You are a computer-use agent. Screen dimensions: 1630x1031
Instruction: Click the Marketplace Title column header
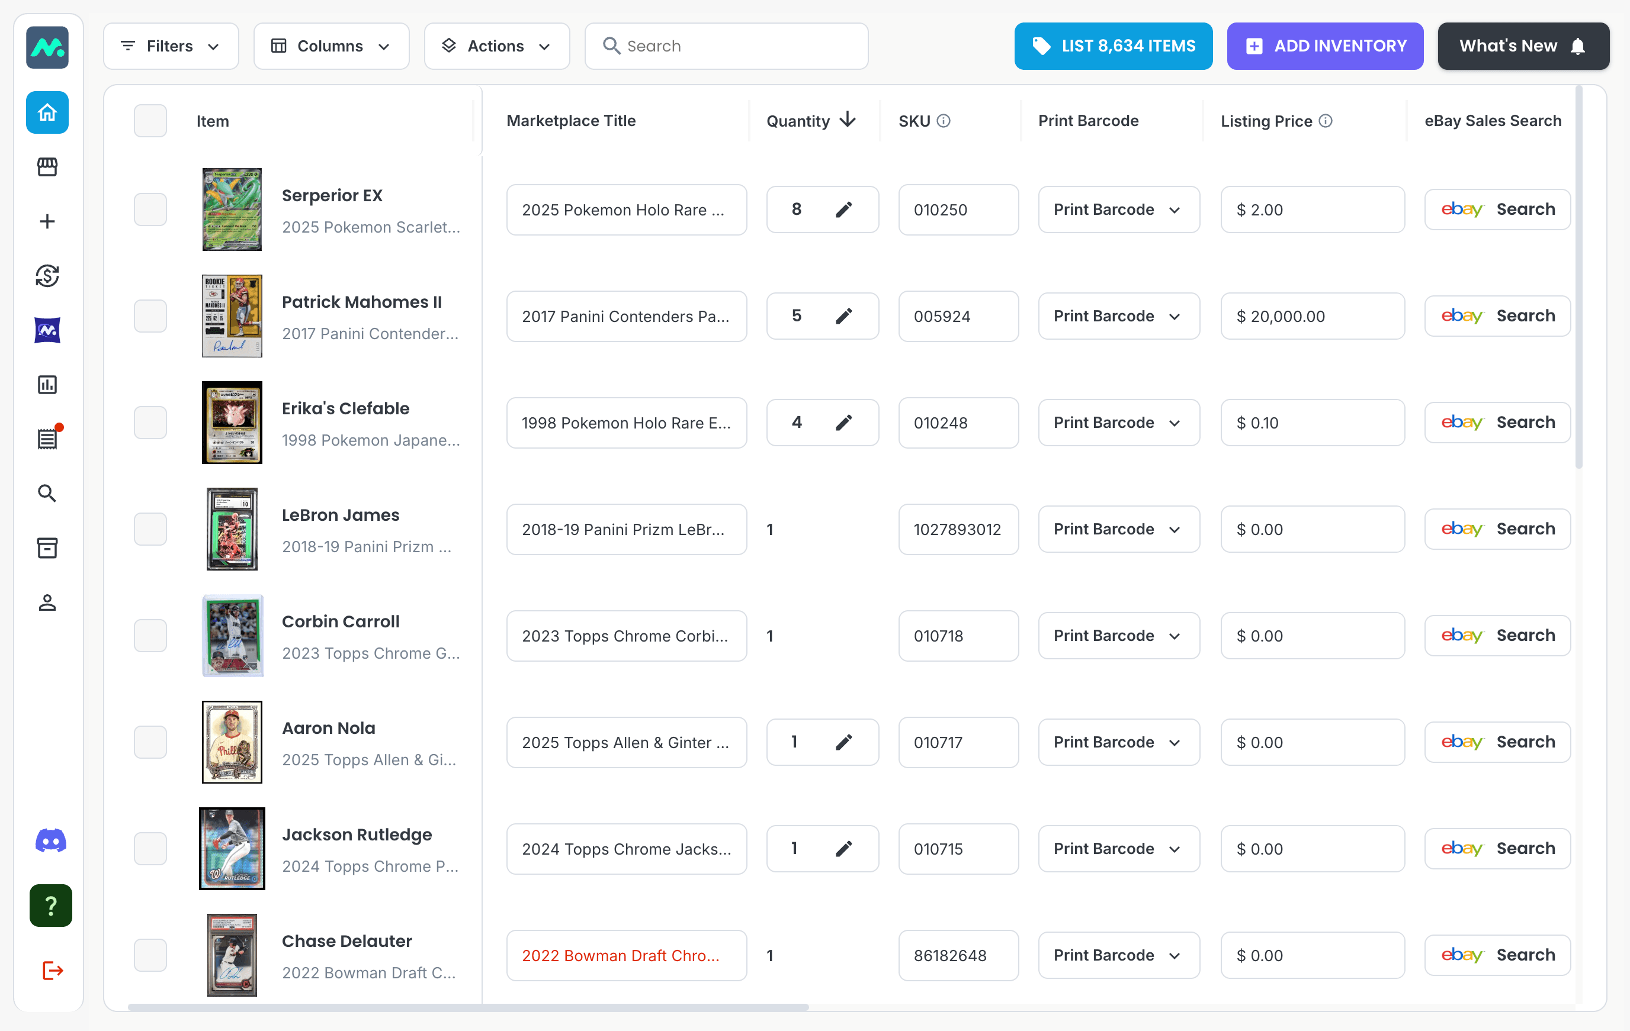(570, 121)
